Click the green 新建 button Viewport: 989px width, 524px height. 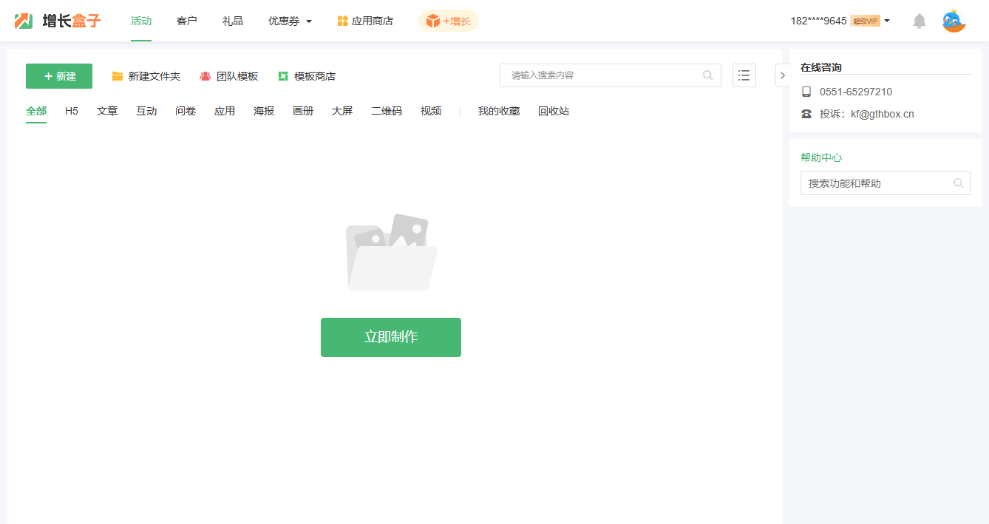click(59, 76)
